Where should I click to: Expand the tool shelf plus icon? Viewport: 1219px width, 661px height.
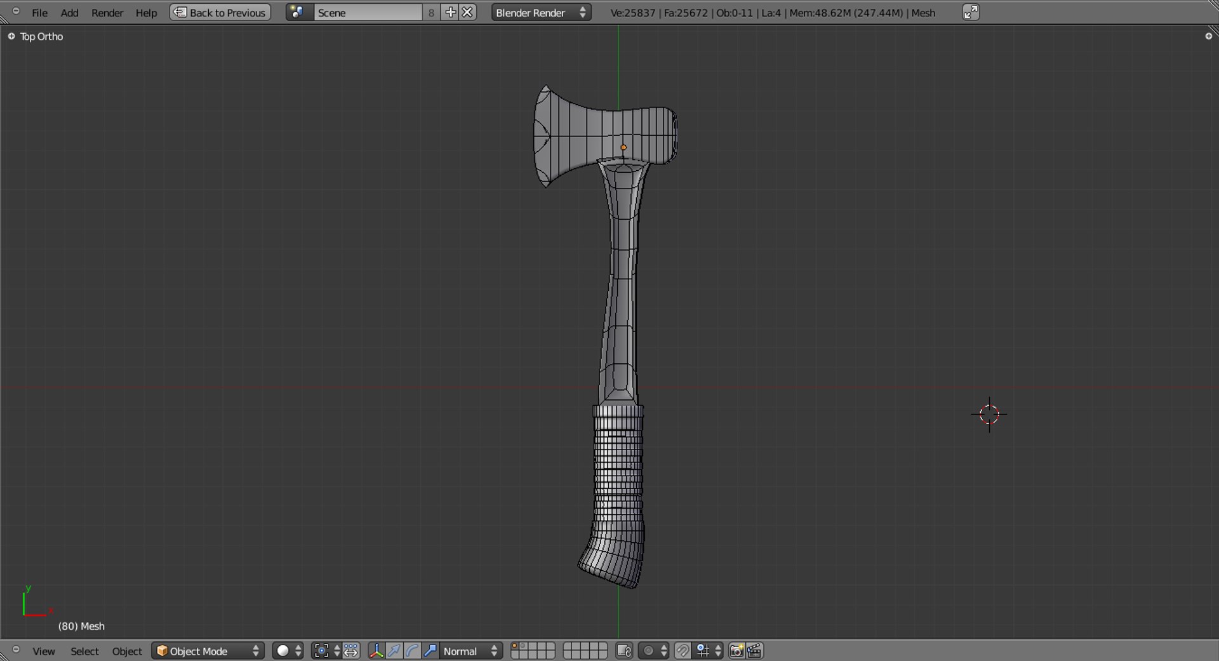[11, 36]
